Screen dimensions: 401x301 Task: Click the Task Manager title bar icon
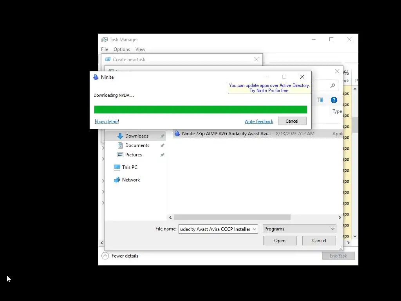coord(104,40)
